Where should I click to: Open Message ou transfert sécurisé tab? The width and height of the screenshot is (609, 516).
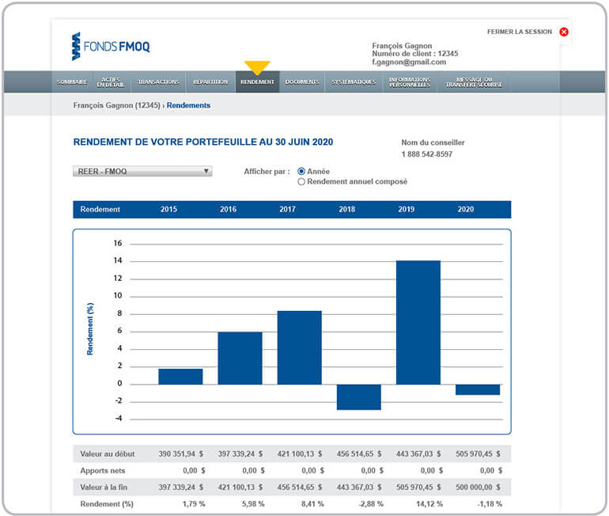pos(474,82)
